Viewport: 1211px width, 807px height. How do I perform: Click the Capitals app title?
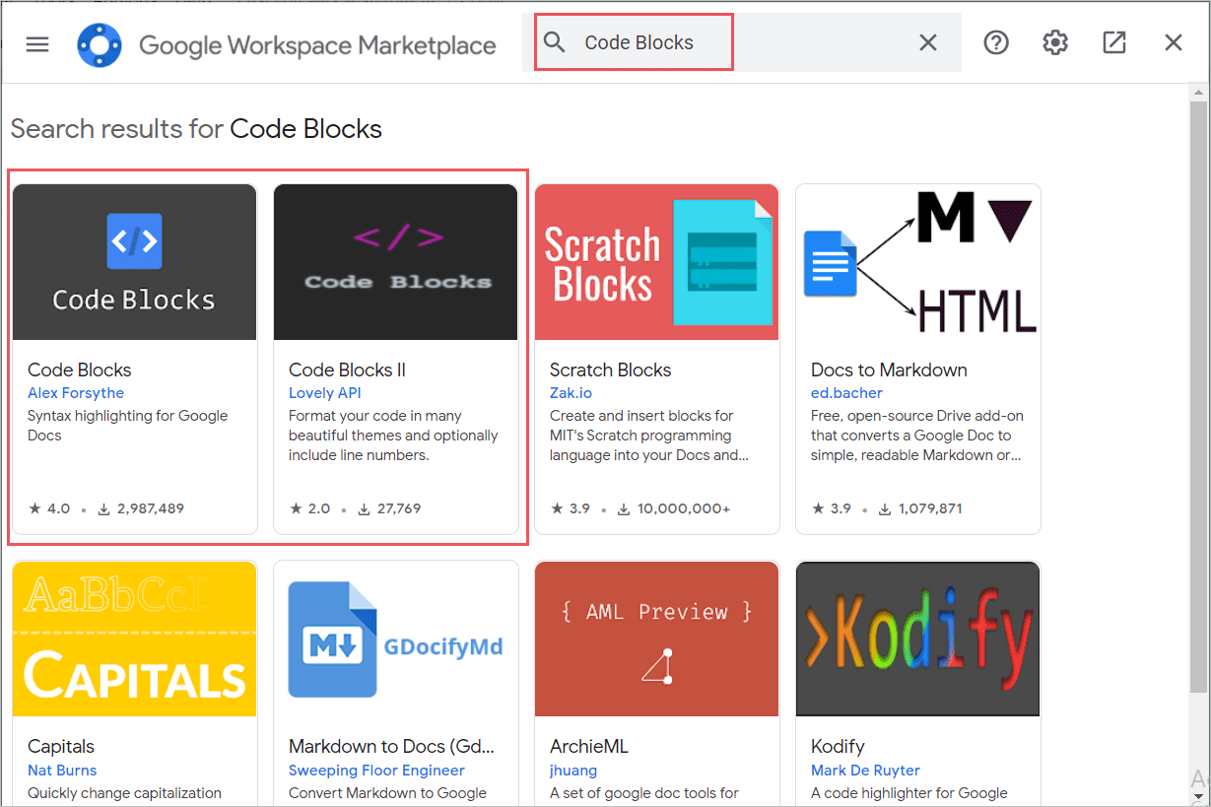(x=61, y=747)
